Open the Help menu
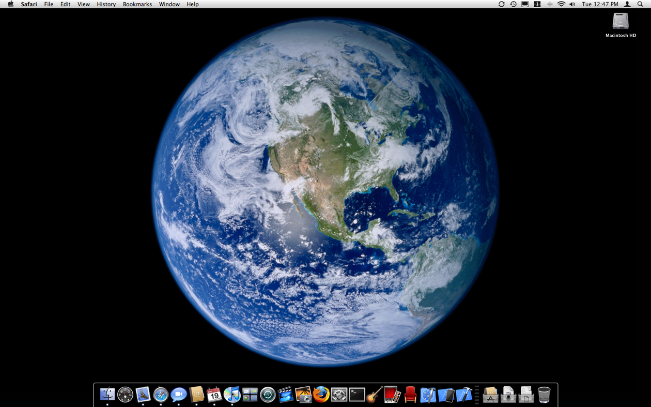The height and width of the screenshot is (407, 651). tap(193, 4)
